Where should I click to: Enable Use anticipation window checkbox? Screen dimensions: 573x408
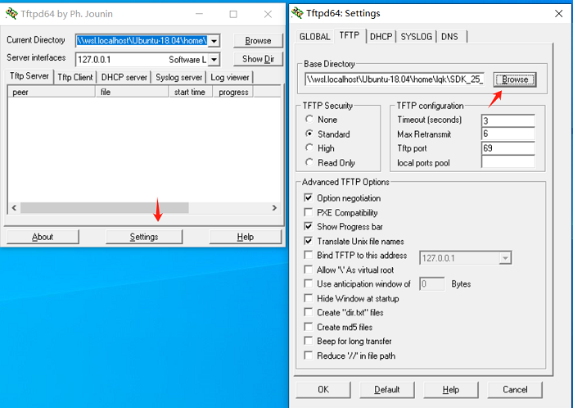309,283
